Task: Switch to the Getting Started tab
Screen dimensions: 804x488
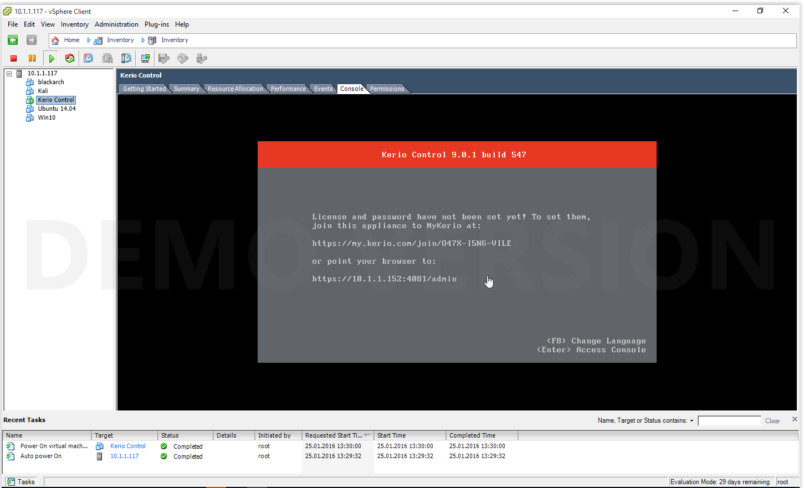Action: [144, 89]
